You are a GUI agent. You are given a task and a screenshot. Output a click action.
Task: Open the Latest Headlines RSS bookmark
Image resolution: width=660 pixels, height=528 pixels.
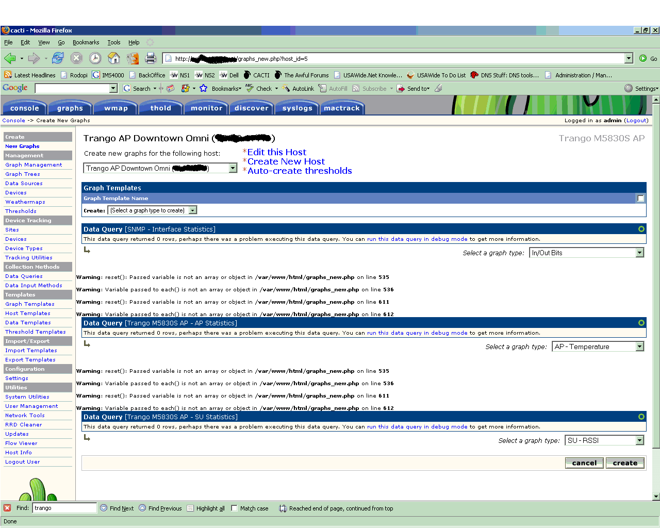click(x=30, y=75)
